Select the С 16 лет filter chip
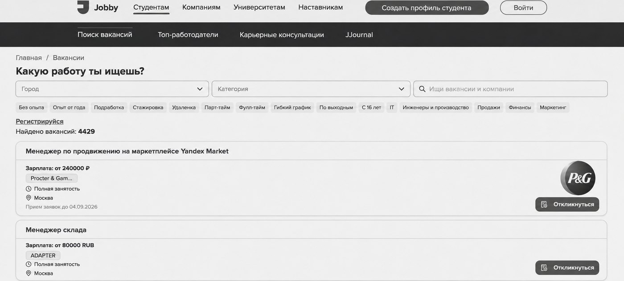Image resolution: width=624 pixels, height=281 pixels. 371,108
